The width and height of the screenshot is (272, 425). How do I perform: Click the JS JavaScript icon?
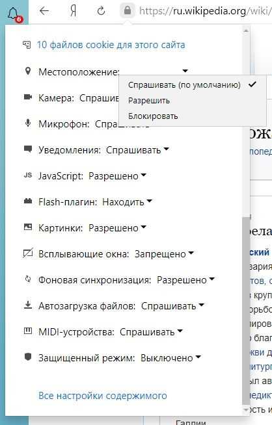[x=28, y=175]
